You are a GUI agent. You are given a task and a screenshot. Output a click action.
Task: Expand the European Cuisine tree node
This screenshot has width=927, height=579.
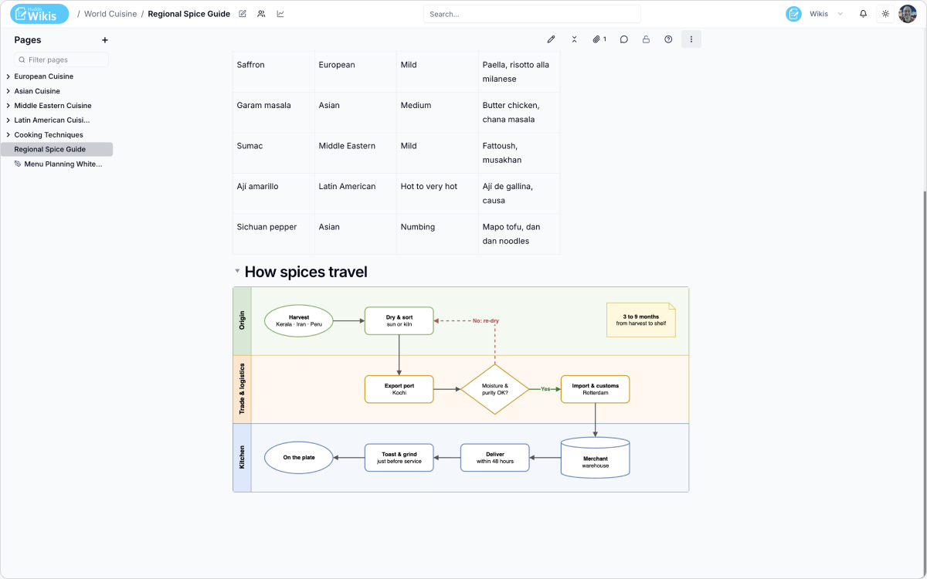(8, 76)
